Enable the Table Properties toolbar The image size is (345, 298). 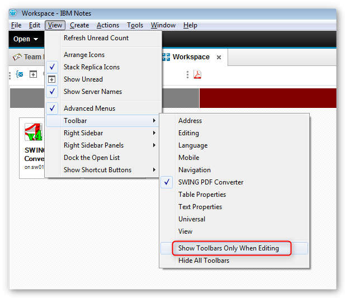[234, 195]
